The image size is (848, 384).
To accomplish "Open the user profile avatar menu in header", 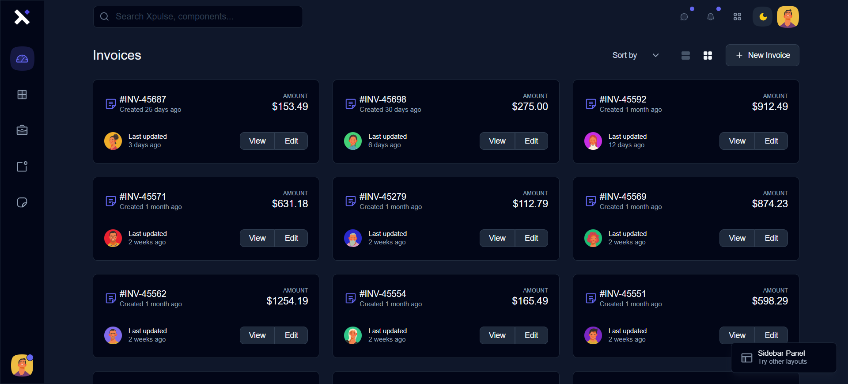I will [x=788, y=17].
